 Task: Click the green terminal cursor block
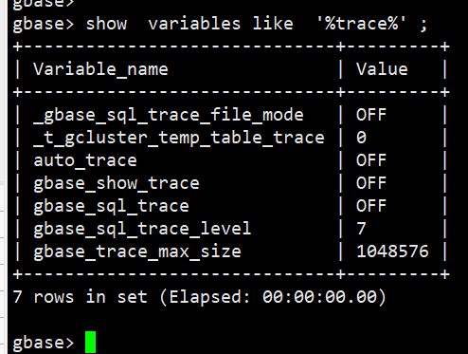(90, 342)
